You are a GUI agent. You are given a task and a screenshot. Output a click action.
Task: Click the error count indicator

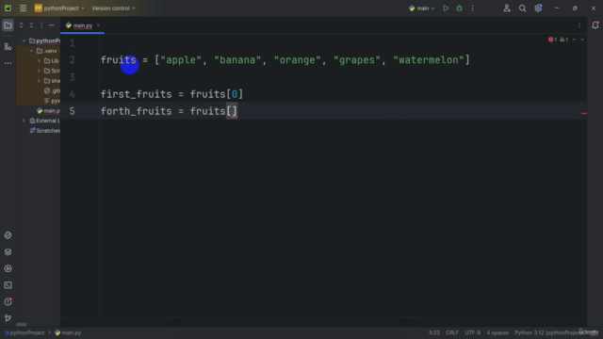point(552,40)
